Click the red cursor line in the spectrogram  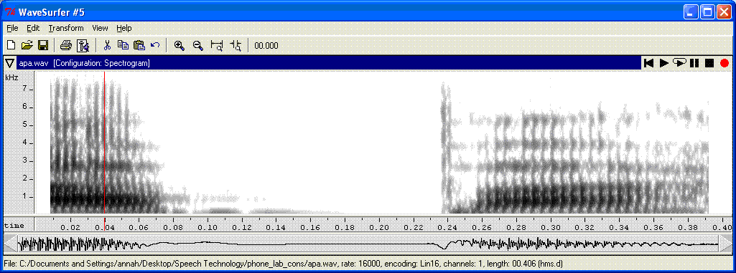pos(104,143)
